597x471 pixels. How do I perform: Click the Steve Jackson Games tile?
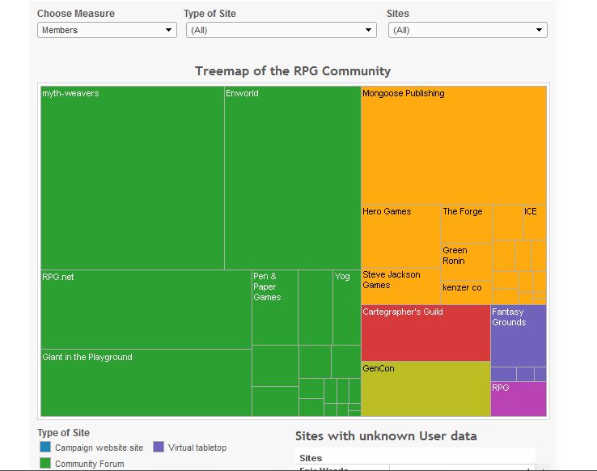click(x=400, y=286)
